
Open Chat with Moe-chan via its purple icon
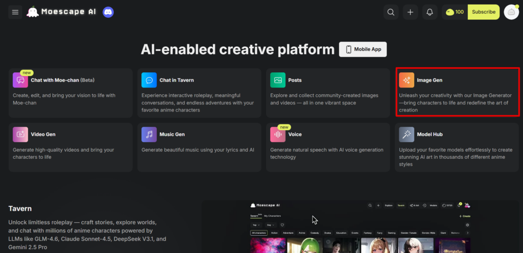coord(20,80)
